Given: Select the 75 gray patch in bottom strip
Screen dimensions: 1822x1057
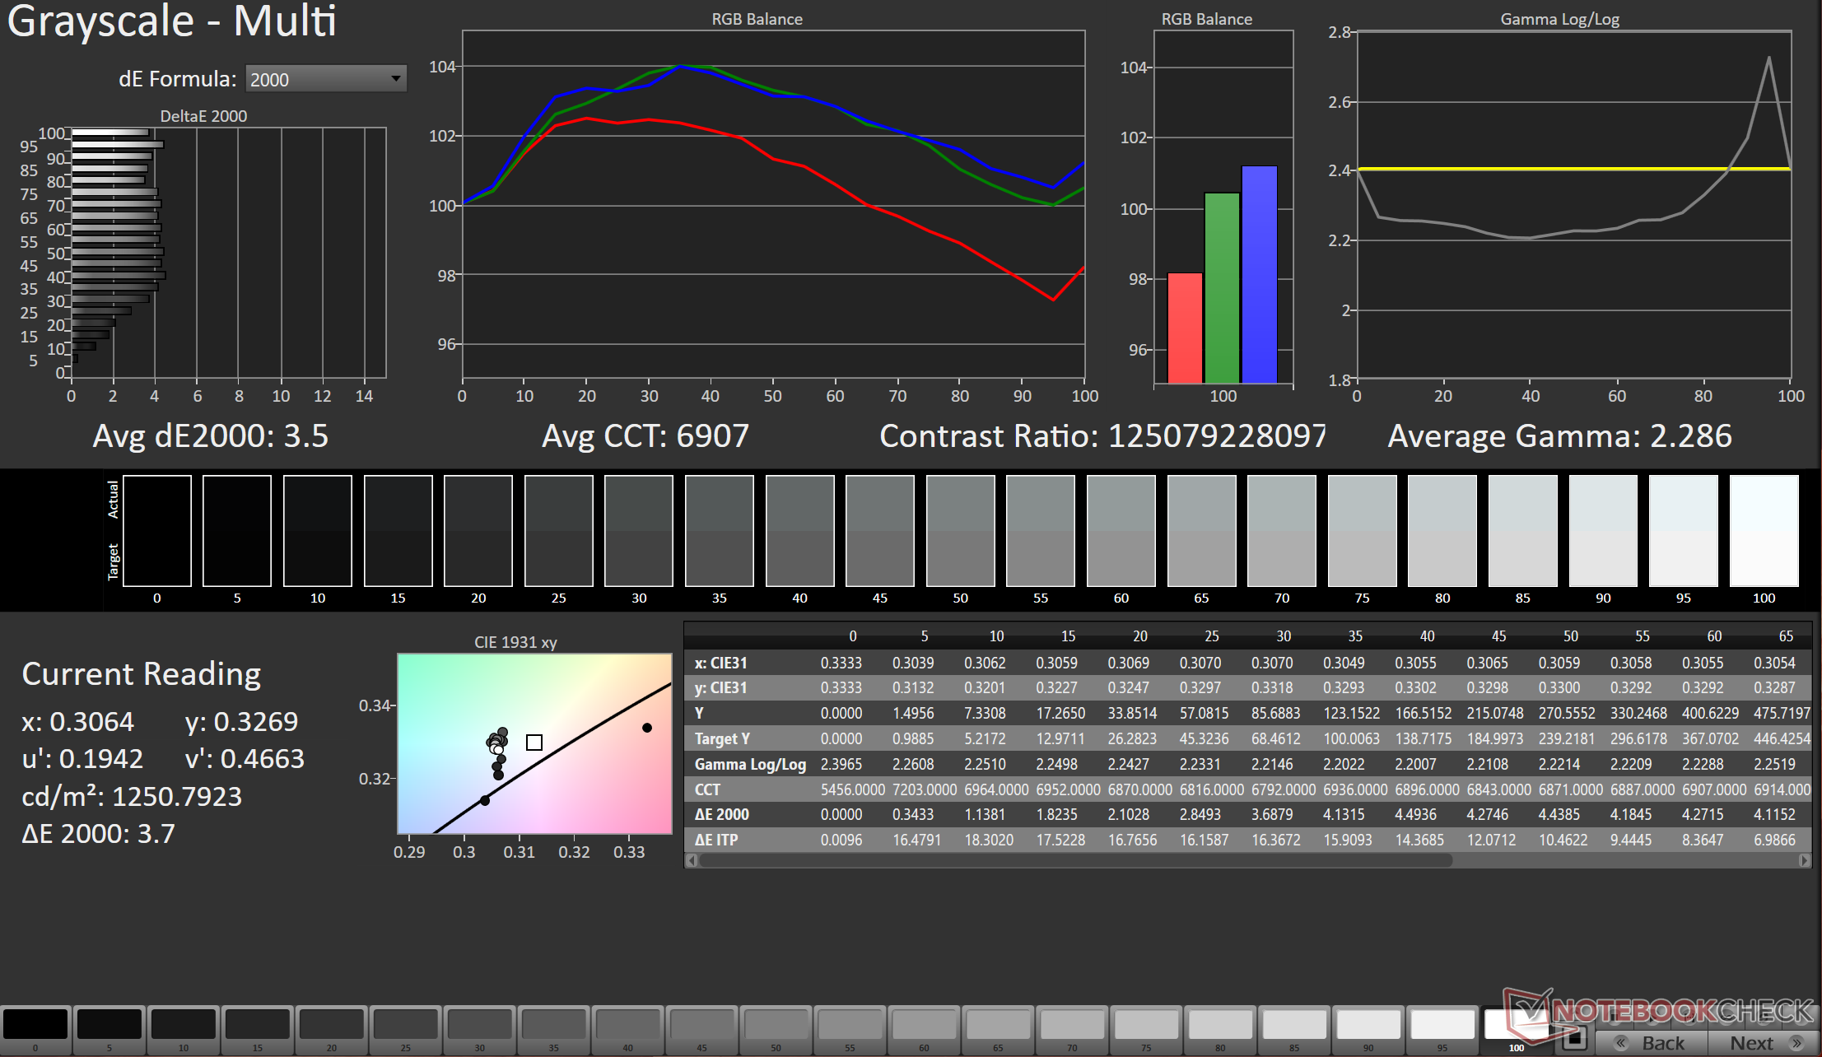Looking at the screenshot, I should pyautogui.click(x=1146, y=1026).
